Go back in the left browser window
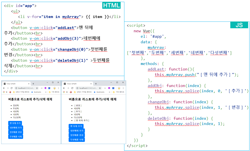The width and height of the screenshot is (250, 151). click(4, 88)
